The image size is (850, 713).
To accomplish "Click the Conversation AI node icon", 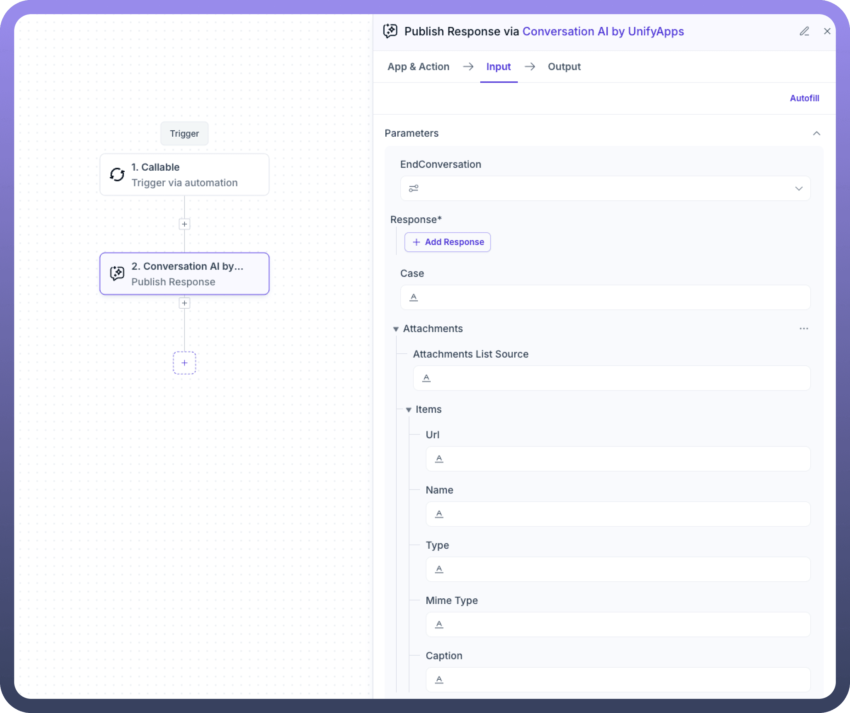I will pos(117,274).
